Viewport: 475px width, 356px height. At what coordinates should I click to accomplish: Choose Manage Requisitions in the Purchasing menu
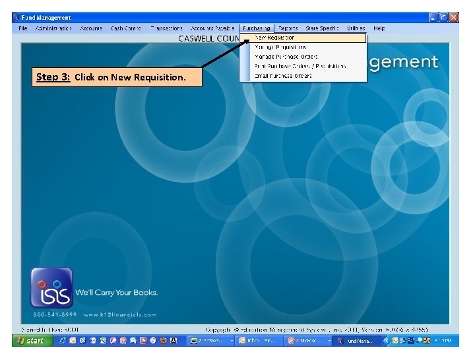[x=303, y=47]
